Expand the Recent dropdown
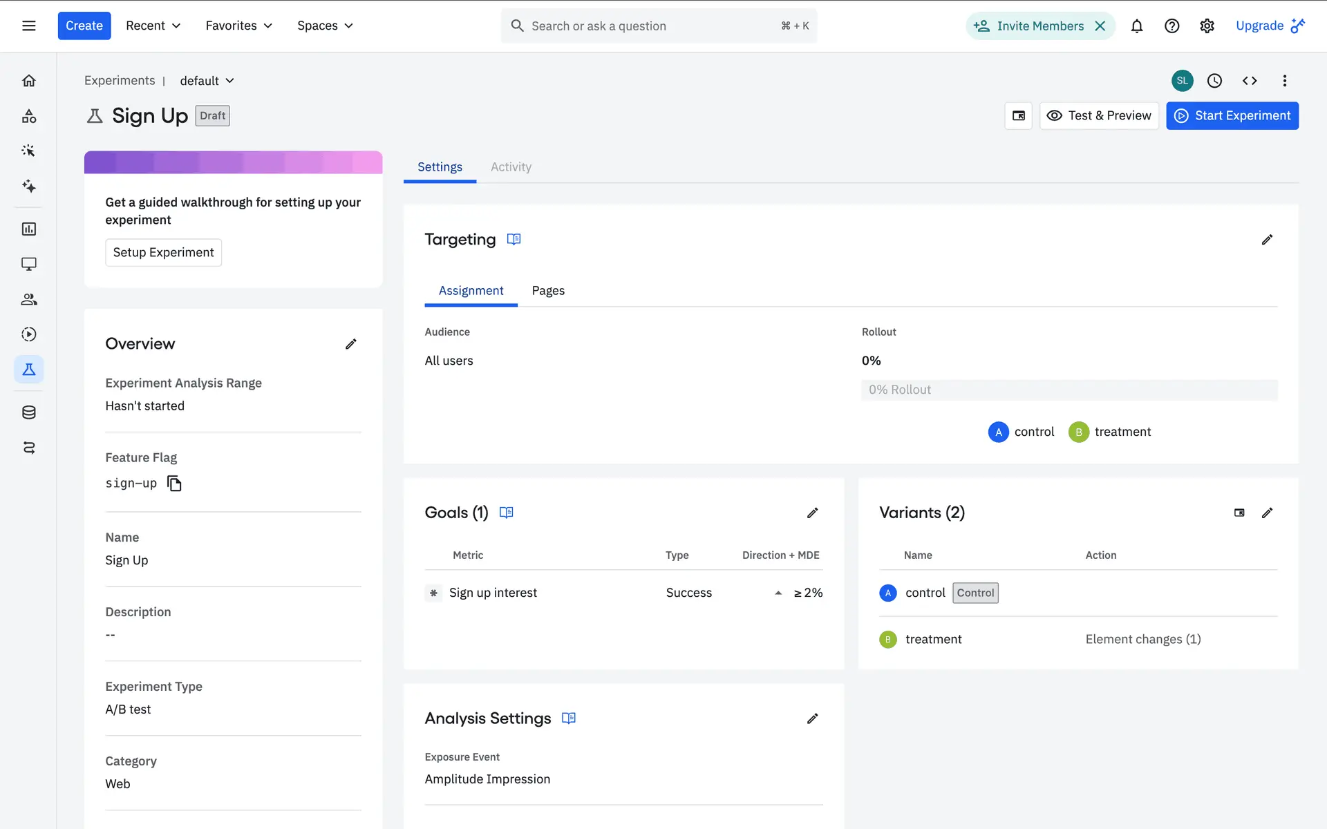 (153, 26)
